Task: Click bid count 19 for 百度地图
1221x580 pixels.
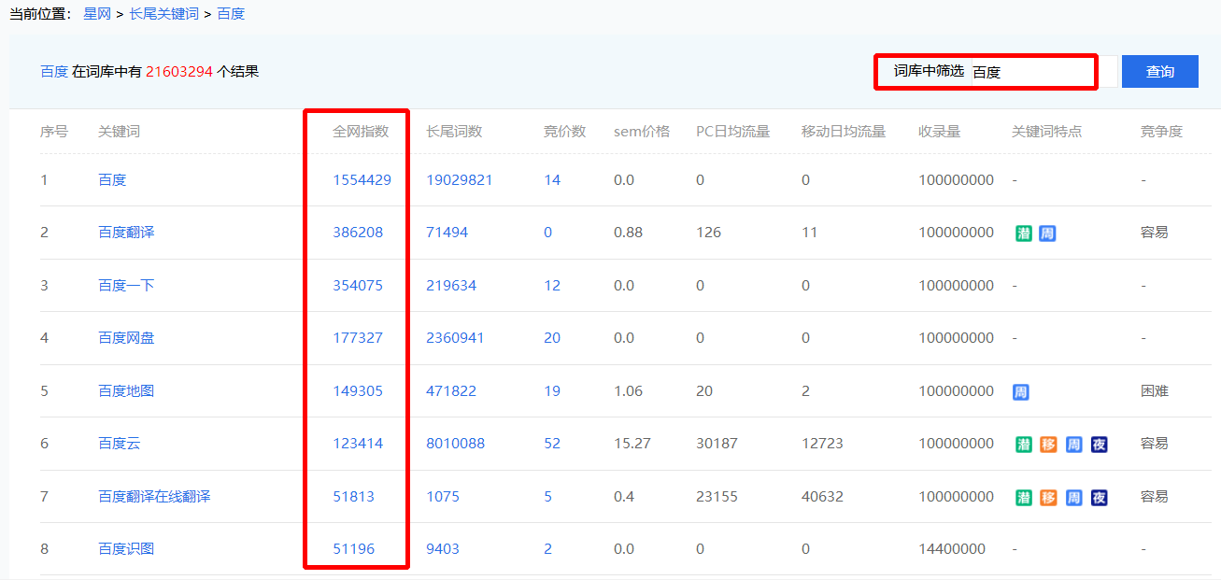Action: point(552,391)
